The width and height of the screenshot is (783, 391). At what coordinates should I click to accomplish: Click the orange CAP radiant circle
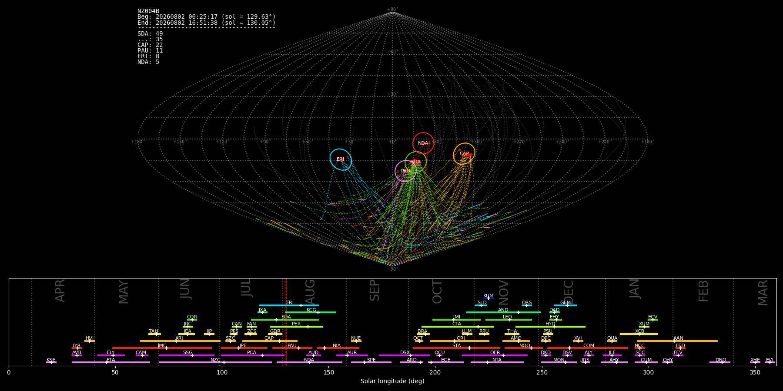click(464, 154)
